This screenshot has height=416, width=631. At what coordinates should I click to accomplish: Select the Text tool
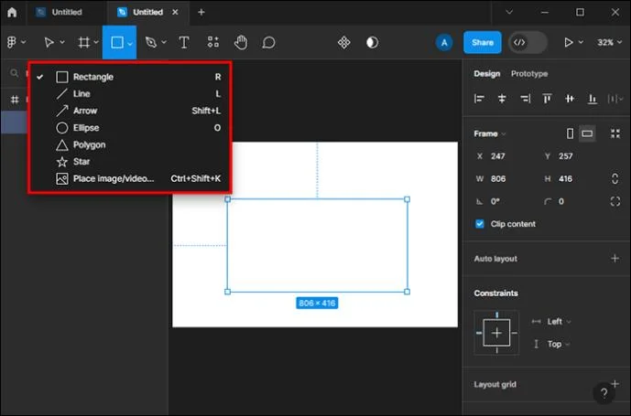pos(184,42)
